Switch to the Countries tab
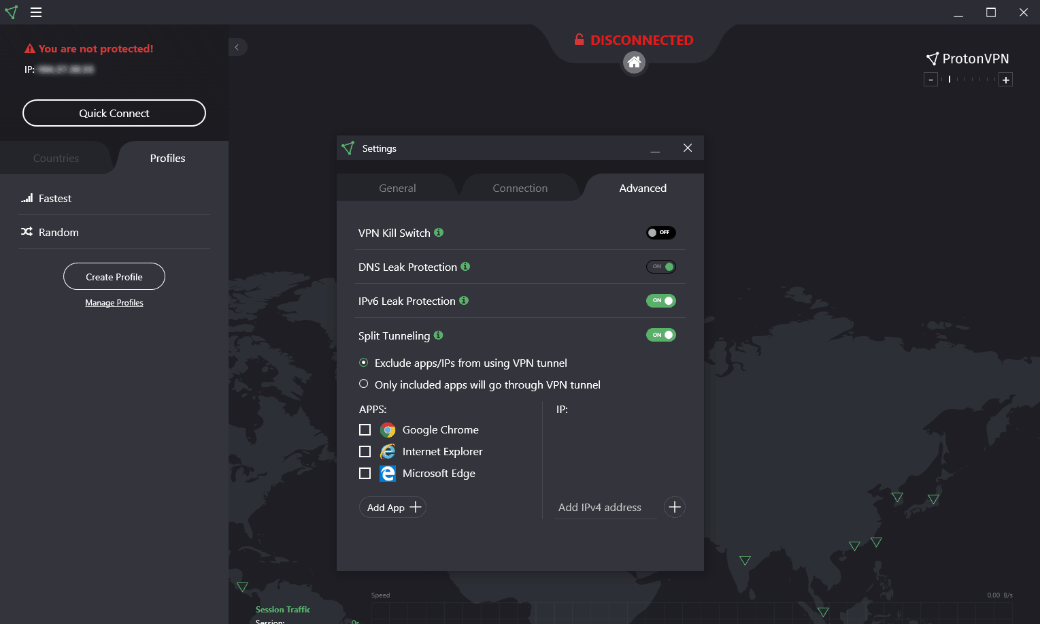The width and height of the screenshot is (1040, 624). pyautogui.click(x=56, y=158)
